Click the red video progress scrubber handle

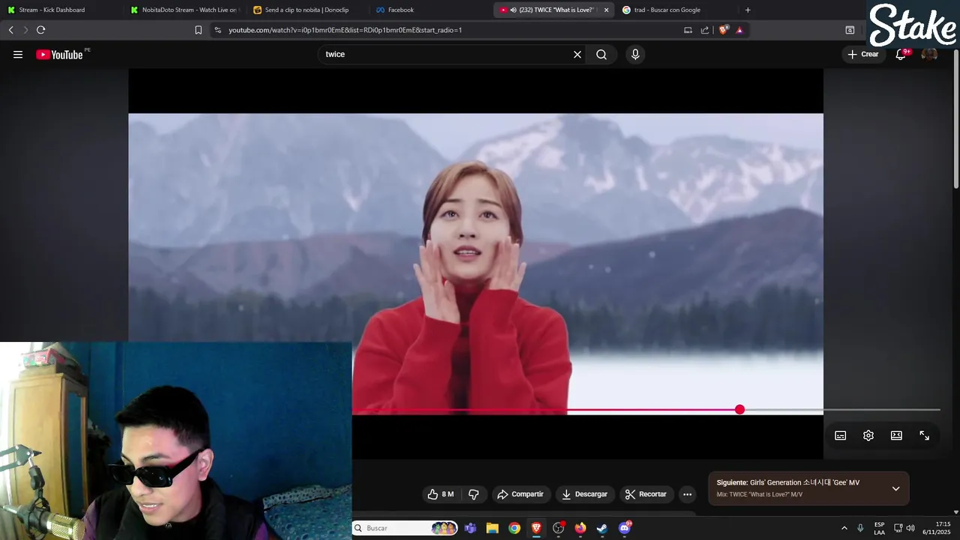(740, 409)
